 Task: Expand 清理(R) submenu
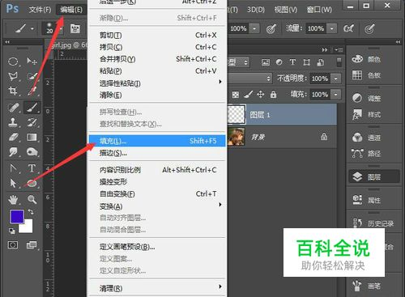click(x=157, y=288)
